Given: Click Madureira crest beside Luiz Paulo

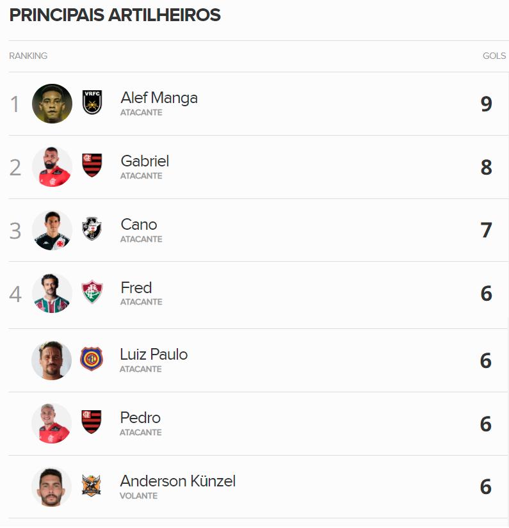Looking at the screenshot, I should click(x=92, y=360).
